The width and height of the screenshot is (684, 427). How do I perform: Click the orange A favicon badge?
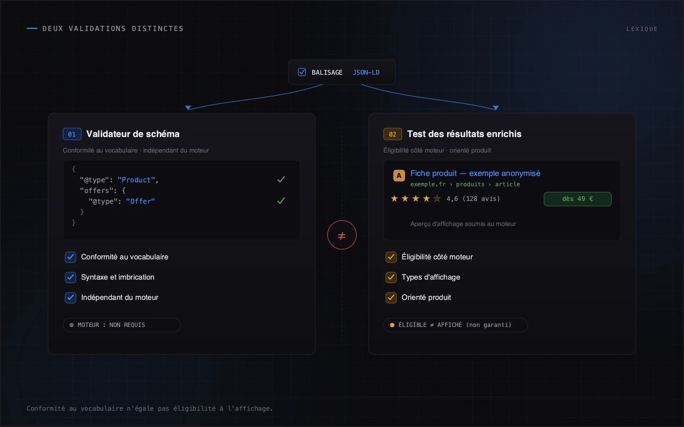pos(399,176)
